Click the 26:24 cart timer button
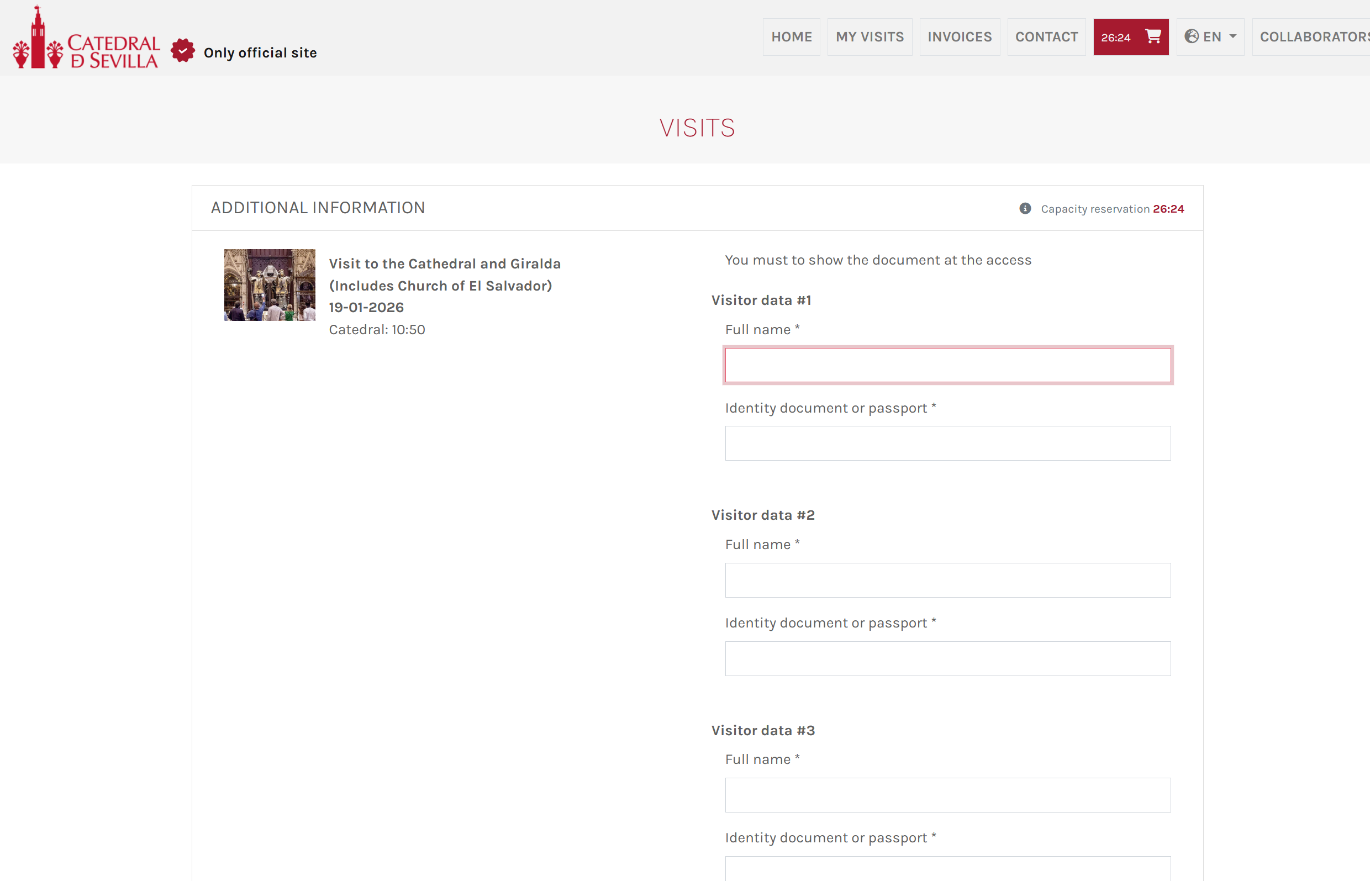1370x881 pixels. (x=1115, y=38)
